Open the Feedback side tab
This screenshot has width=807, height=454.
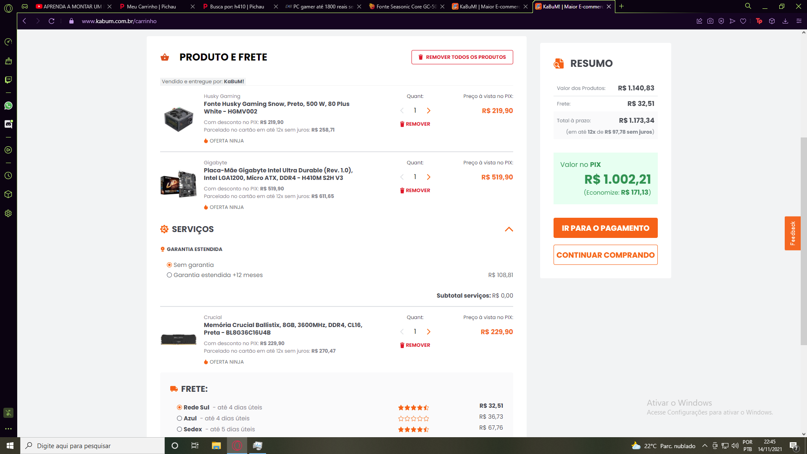[x=792, y=233]
